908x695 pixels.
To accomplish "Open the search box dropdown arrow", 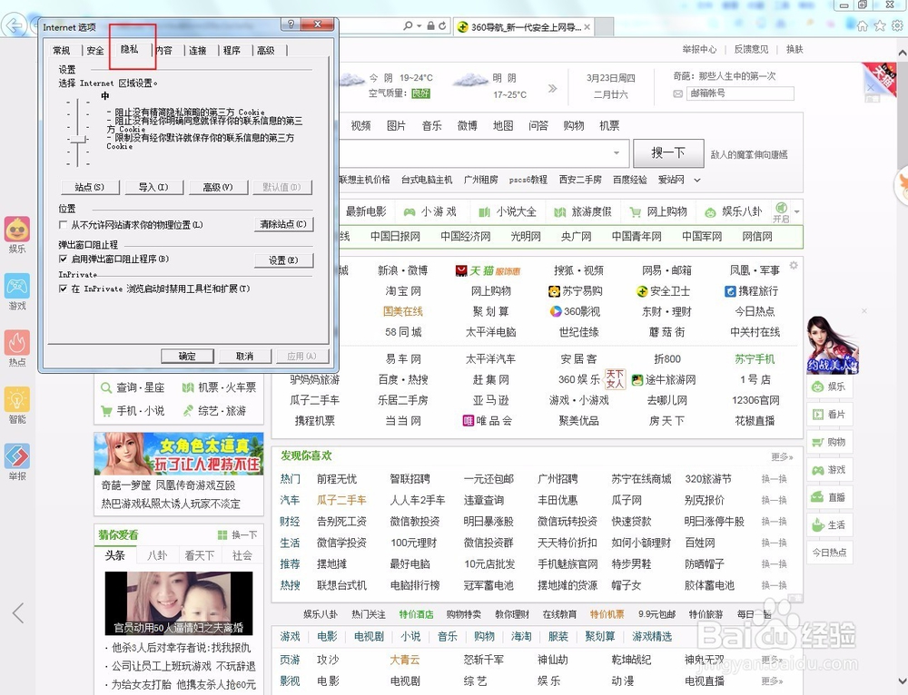I will (617, 152).
